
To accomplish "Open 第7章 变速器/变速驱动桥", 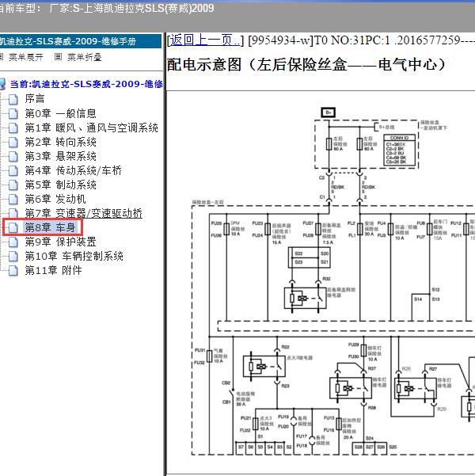I will click(x=83, y=213).
